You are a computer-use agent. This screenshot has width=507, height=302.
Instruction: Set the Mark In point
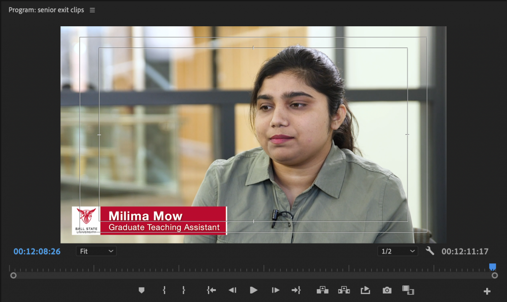(164, 290)
